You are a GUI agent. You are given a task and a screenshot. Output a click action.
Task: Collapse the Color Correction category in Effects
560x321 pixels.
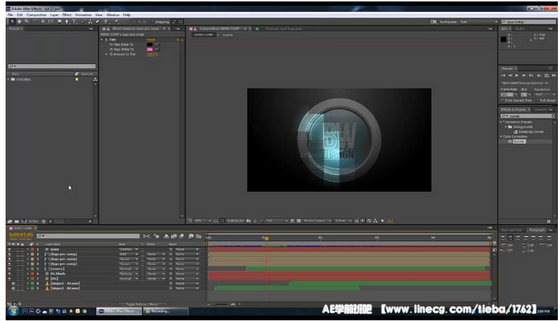501,137
